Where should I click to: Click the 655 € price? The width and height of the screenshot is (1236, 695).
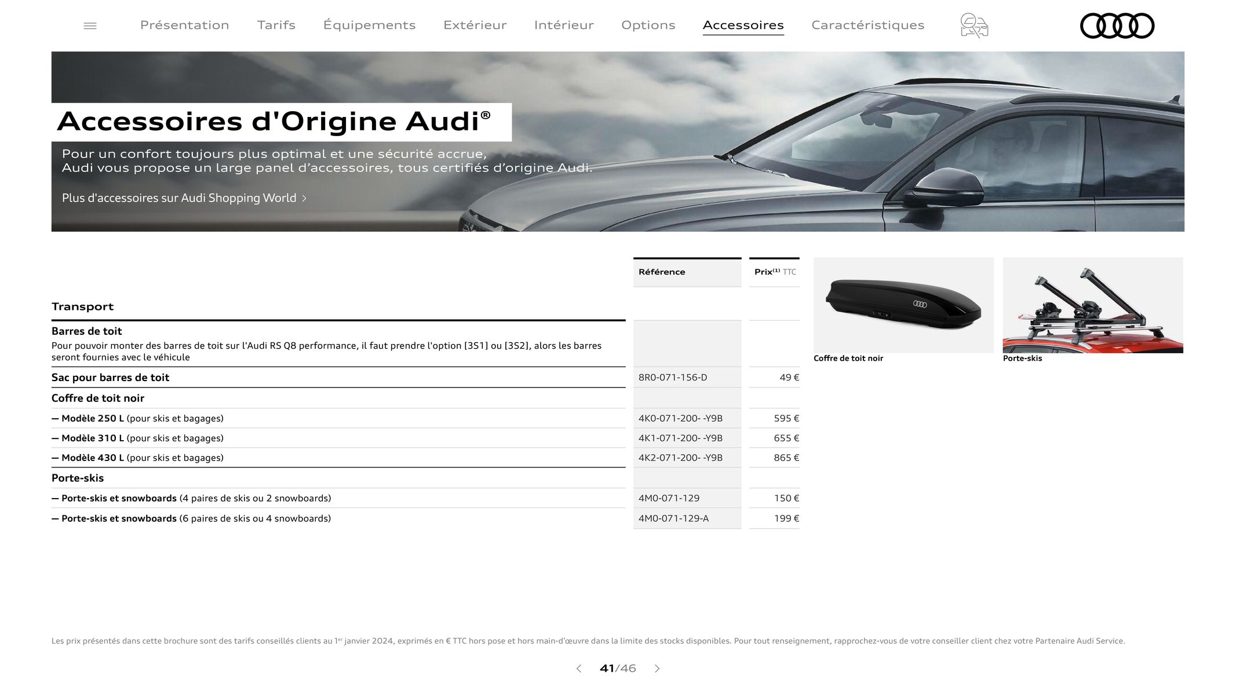click(x=786, y=438)
